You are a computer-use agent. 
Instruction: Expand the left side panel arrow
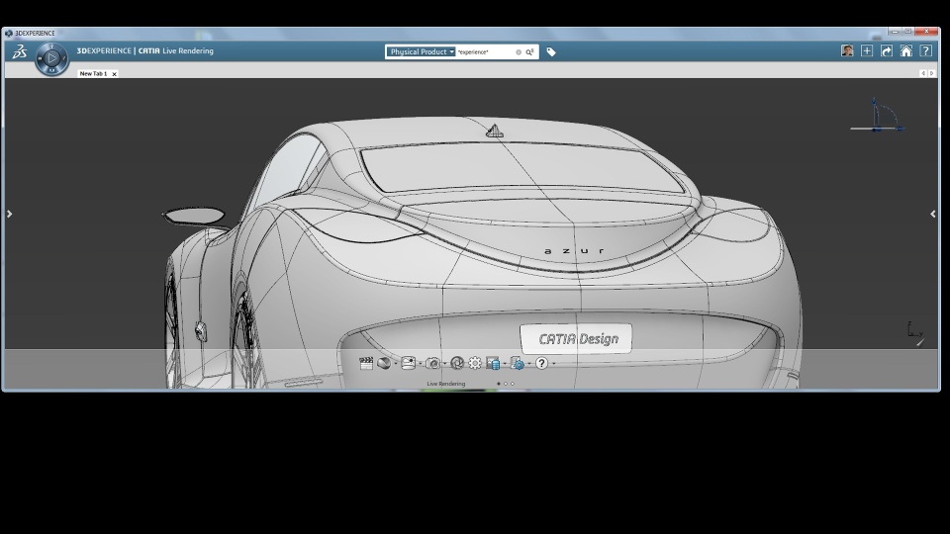pos(9,214)
